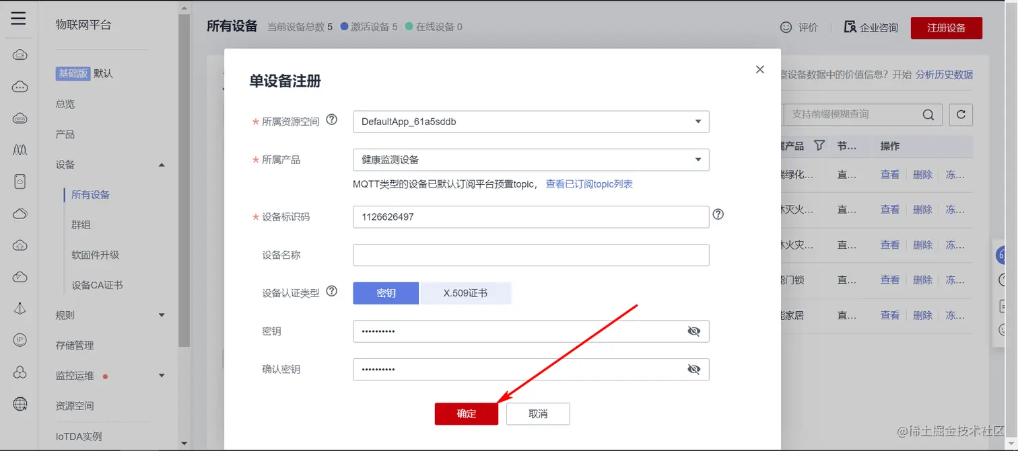1018x451 pixels.
Task: Open the 所属产品 dropdown
Action: pos(531,159)
